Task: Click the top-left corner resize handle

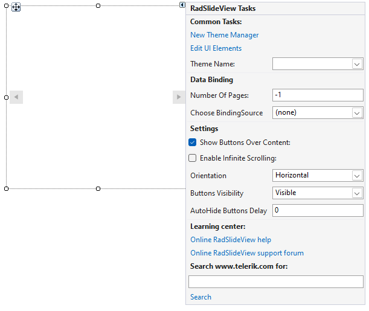Action: point(7,5)
